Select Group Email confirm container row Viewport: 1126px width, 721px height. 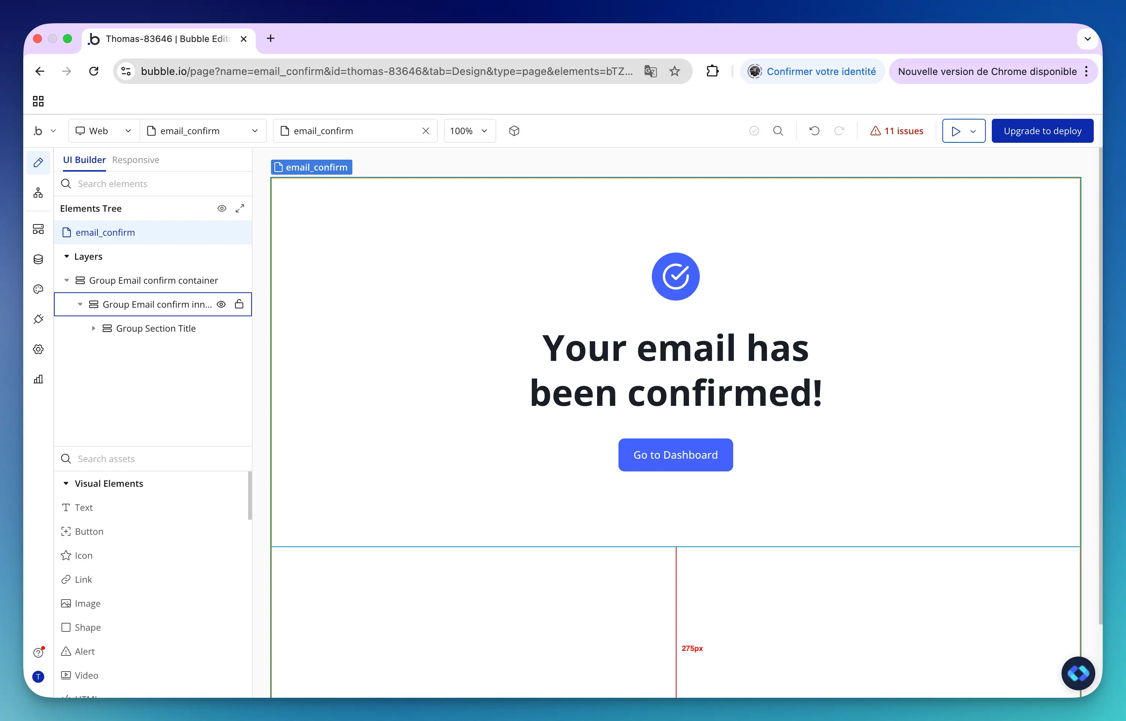pyautogui.click(x=153, y=280)
